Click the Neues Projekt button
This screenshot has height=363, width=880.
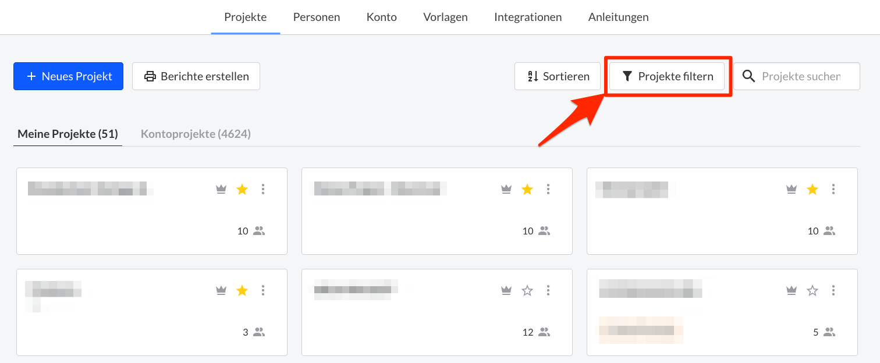pos(68,76)
